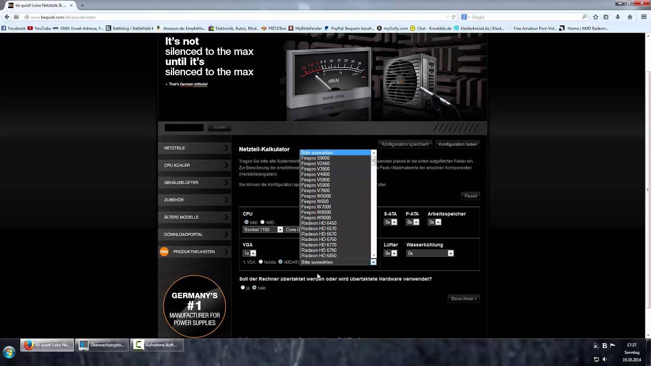Open the Amazon.de bookmark
The height and width of the screenshot is (366, 651).
(x=181, y=28)
